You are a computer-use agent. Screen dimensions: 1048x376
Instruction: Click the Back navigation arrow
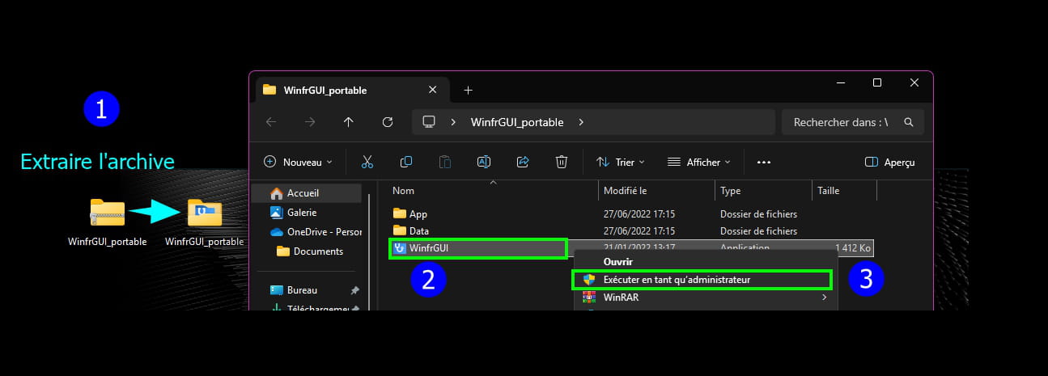pyautogui.click(x=271, y=122)
